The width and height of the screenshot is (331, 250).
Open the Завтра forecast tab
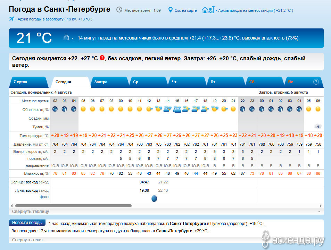101,82
